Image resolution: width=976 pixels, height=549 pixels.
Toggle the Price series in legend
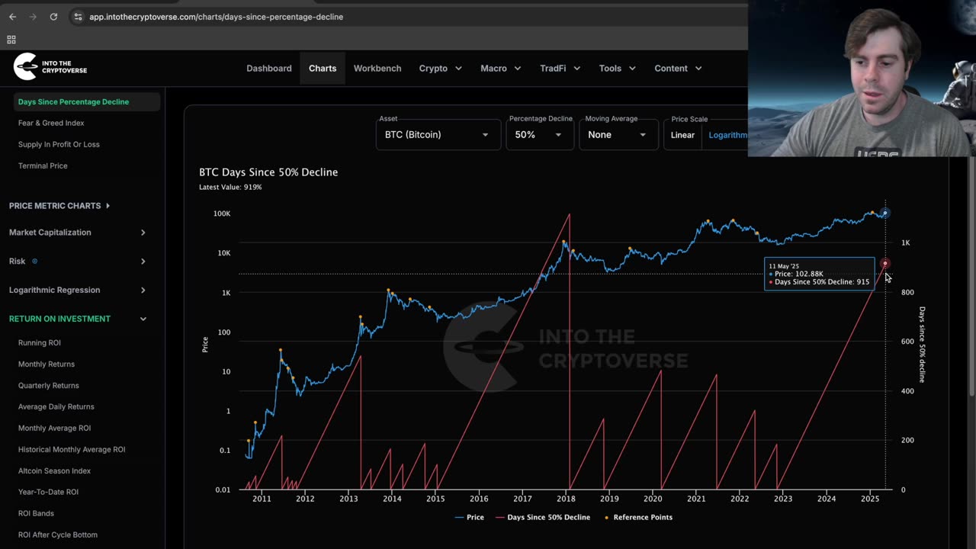click(x=469, y=518)
